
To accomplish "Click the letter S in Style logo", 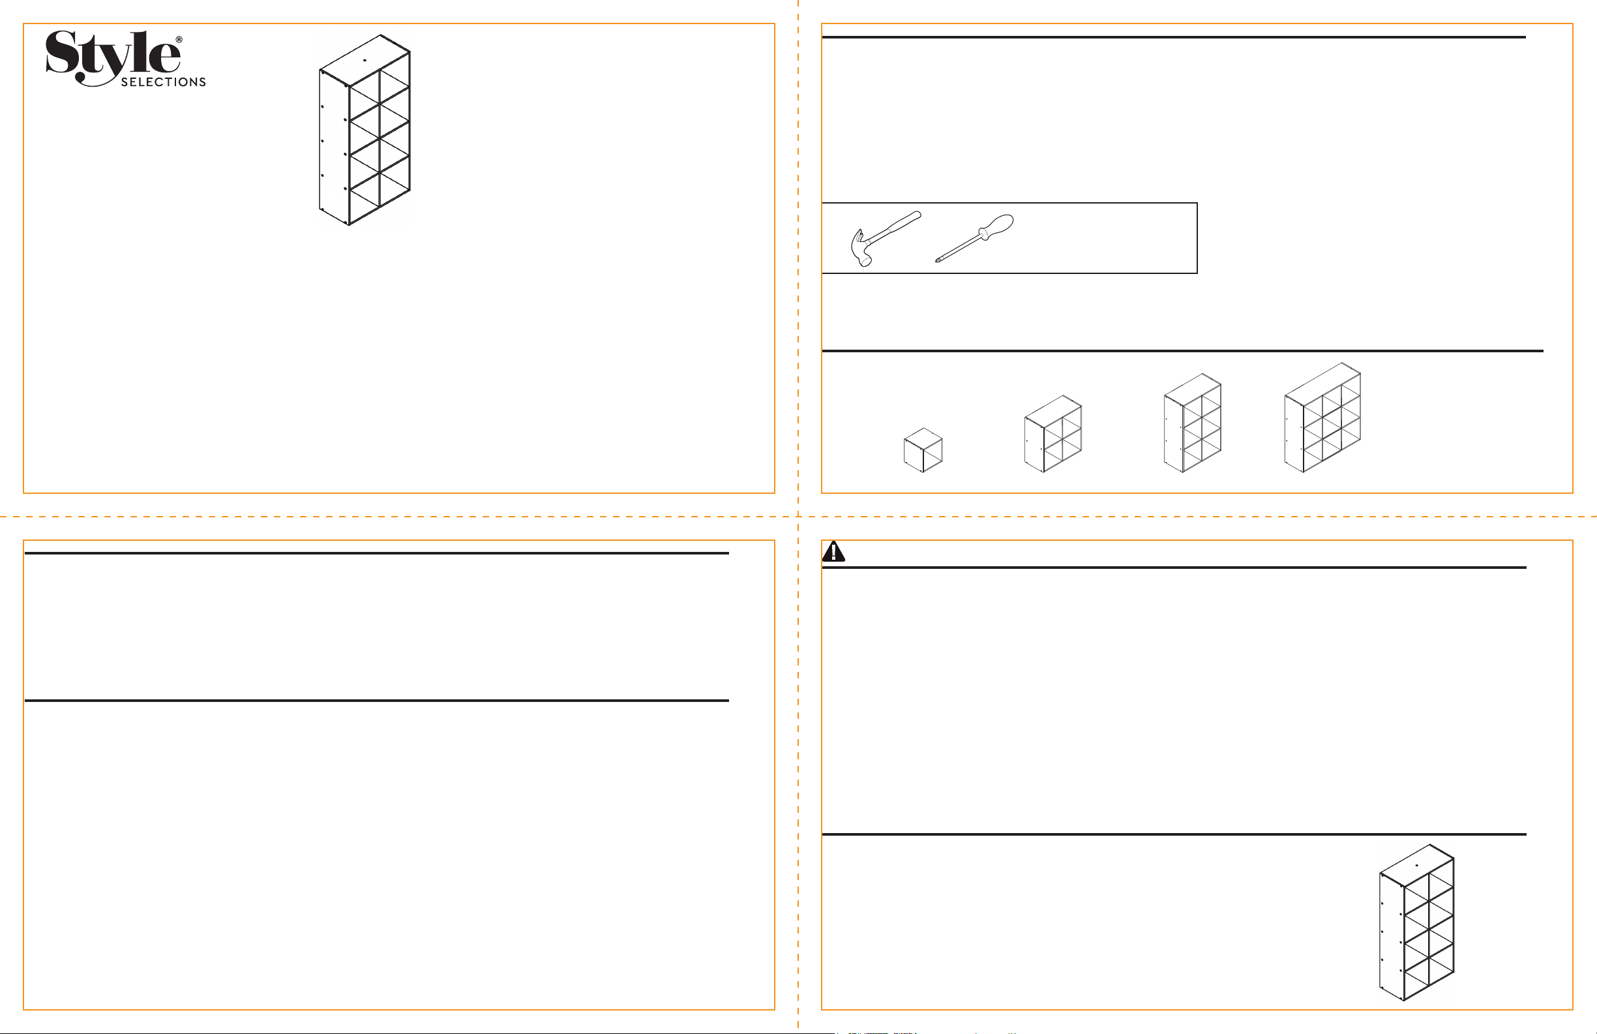I will click(61, 52).
